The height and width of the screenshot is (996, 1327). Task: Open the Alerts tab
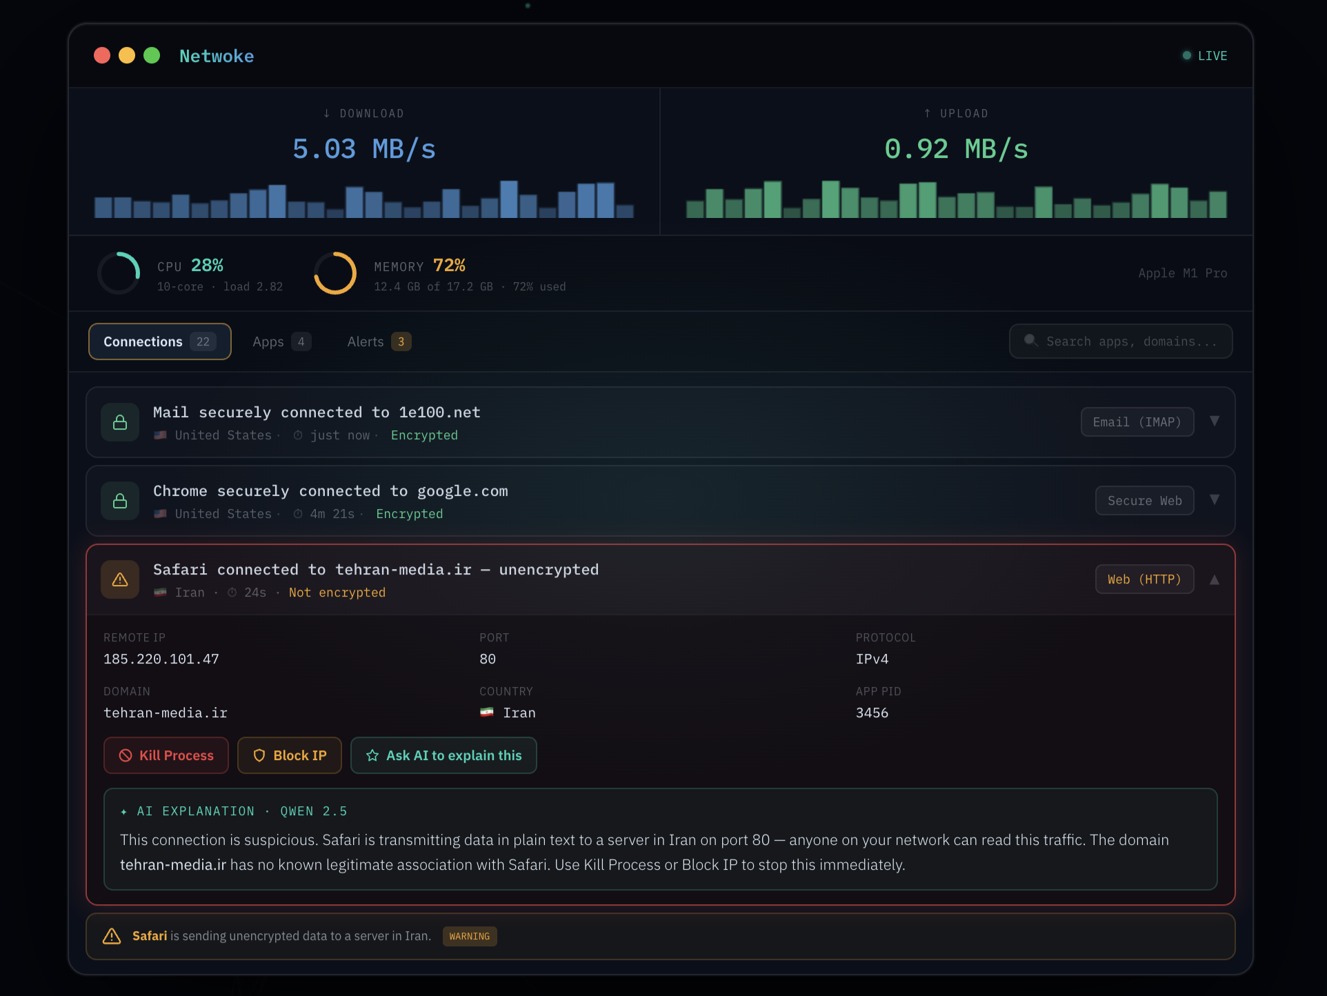pyautogui.click(x=379, y=341)
